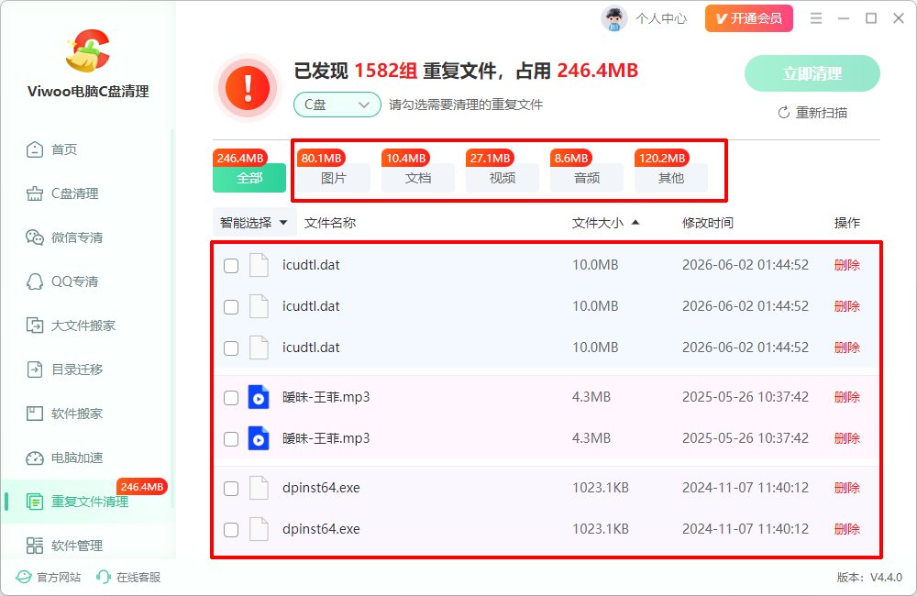Open the 智能选择 smart select dropdown
This screenshot has height=596, width=917.
click(254, 223)
